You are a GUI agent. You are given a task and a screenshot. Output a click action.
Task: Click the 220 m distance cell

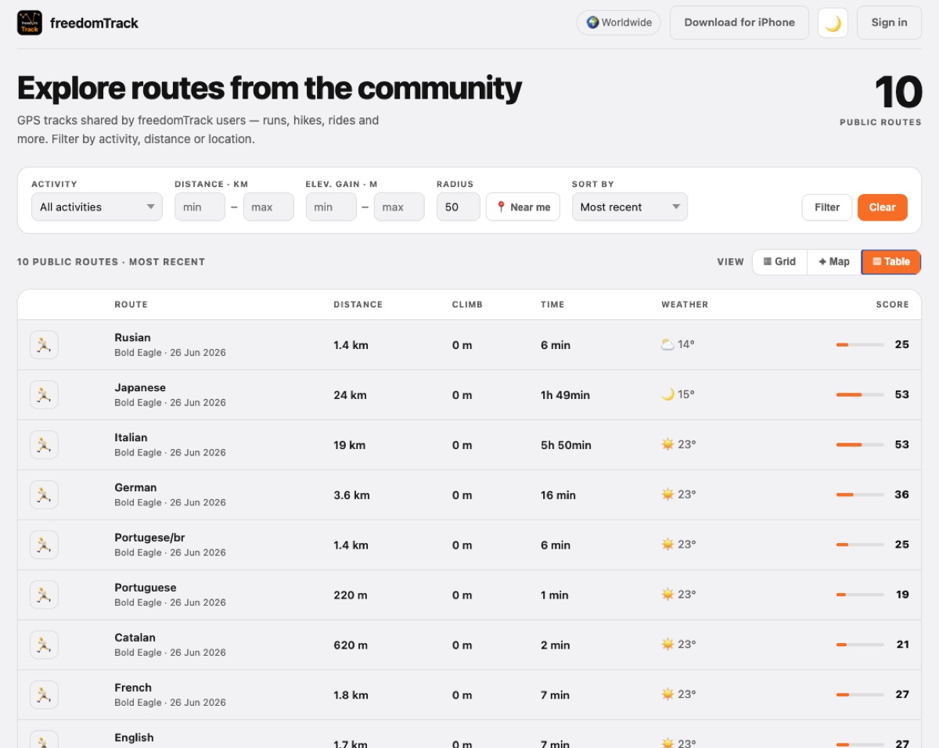tap(350, 595)
